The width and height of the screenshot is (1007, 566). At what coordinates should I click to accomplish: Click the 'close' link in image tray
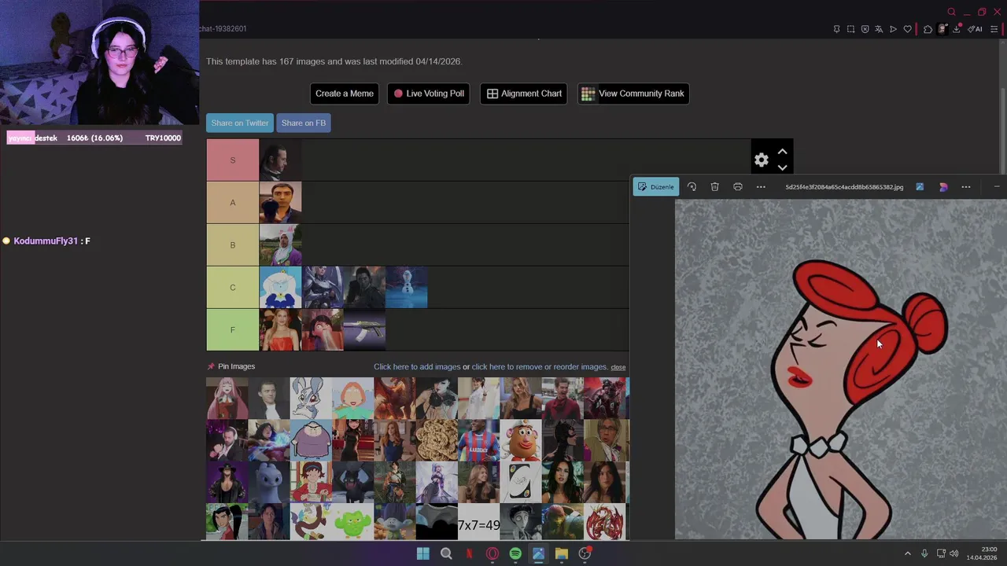[x=618, y=367]
